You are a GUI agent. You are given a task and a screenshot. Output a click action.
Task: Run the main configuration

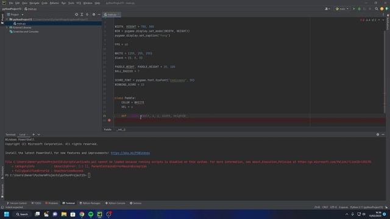tap(354, 9)
